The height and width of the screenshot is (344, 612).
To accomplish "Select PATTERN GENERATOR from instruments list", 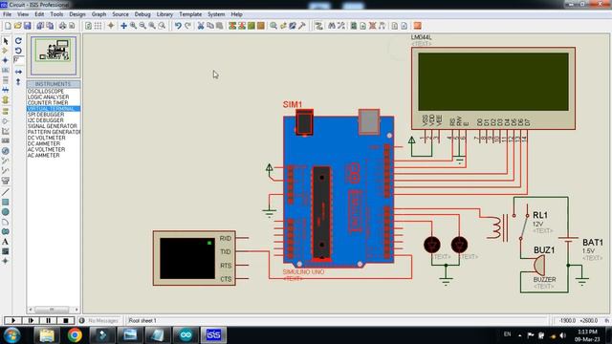I will coord(54,132).
